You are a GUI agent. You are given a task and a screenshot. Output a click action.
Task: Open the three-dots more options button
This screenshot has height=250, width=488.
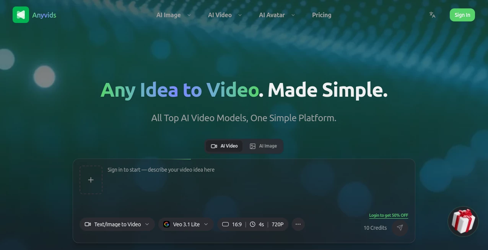tap(298, 224)
